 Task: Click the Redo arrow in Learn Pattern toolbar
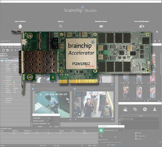click(x=11, y=50)
